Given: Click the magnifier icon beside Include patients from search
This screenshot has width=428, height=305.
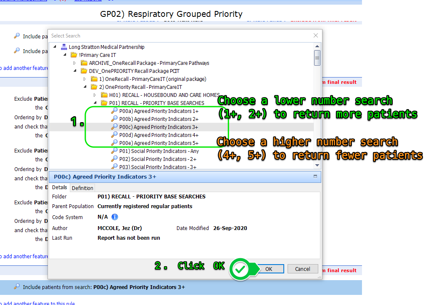Looking at the screenshot, I should point(17,286).
